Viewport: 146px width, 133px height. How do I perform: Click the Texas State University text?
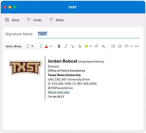click(64, 75)
